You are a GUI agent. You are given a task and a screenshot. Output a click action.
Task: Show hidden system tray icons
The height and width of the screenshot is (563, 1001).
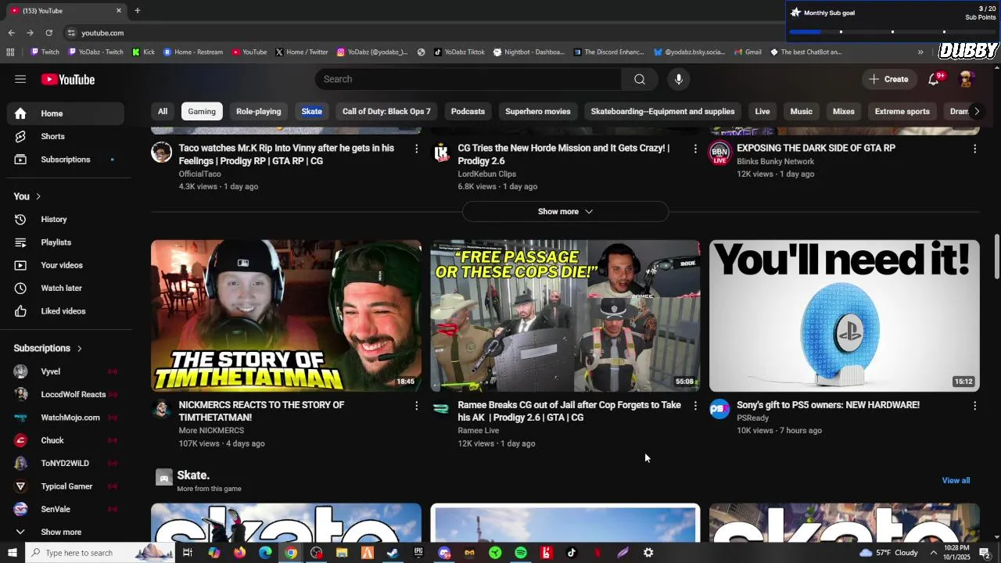tap(933, 553)
